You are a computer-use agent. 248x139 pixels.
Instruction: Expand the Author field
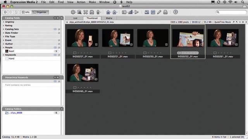(3, 44)
